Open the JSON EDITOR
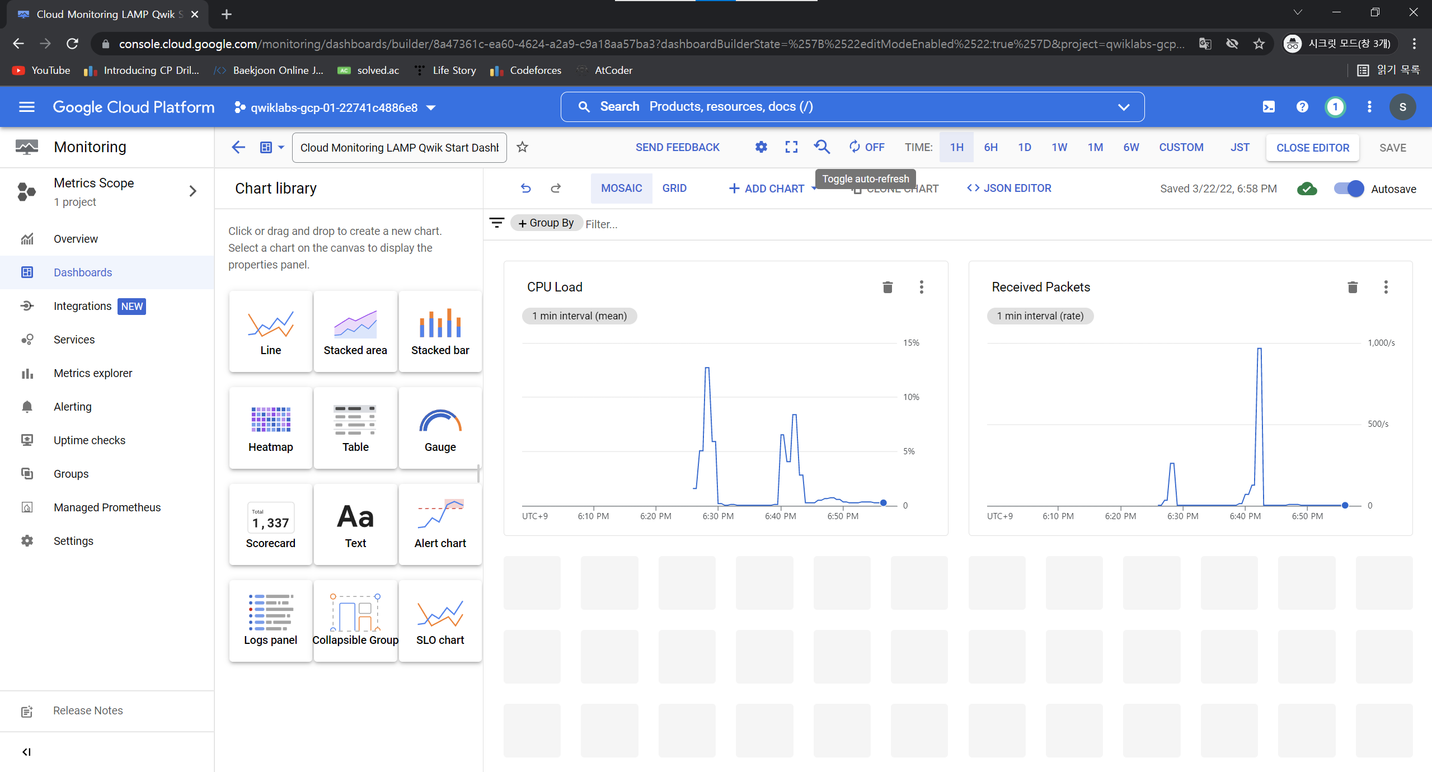The height and width of the screenshot is (772, 1432). click(1009, 189)
